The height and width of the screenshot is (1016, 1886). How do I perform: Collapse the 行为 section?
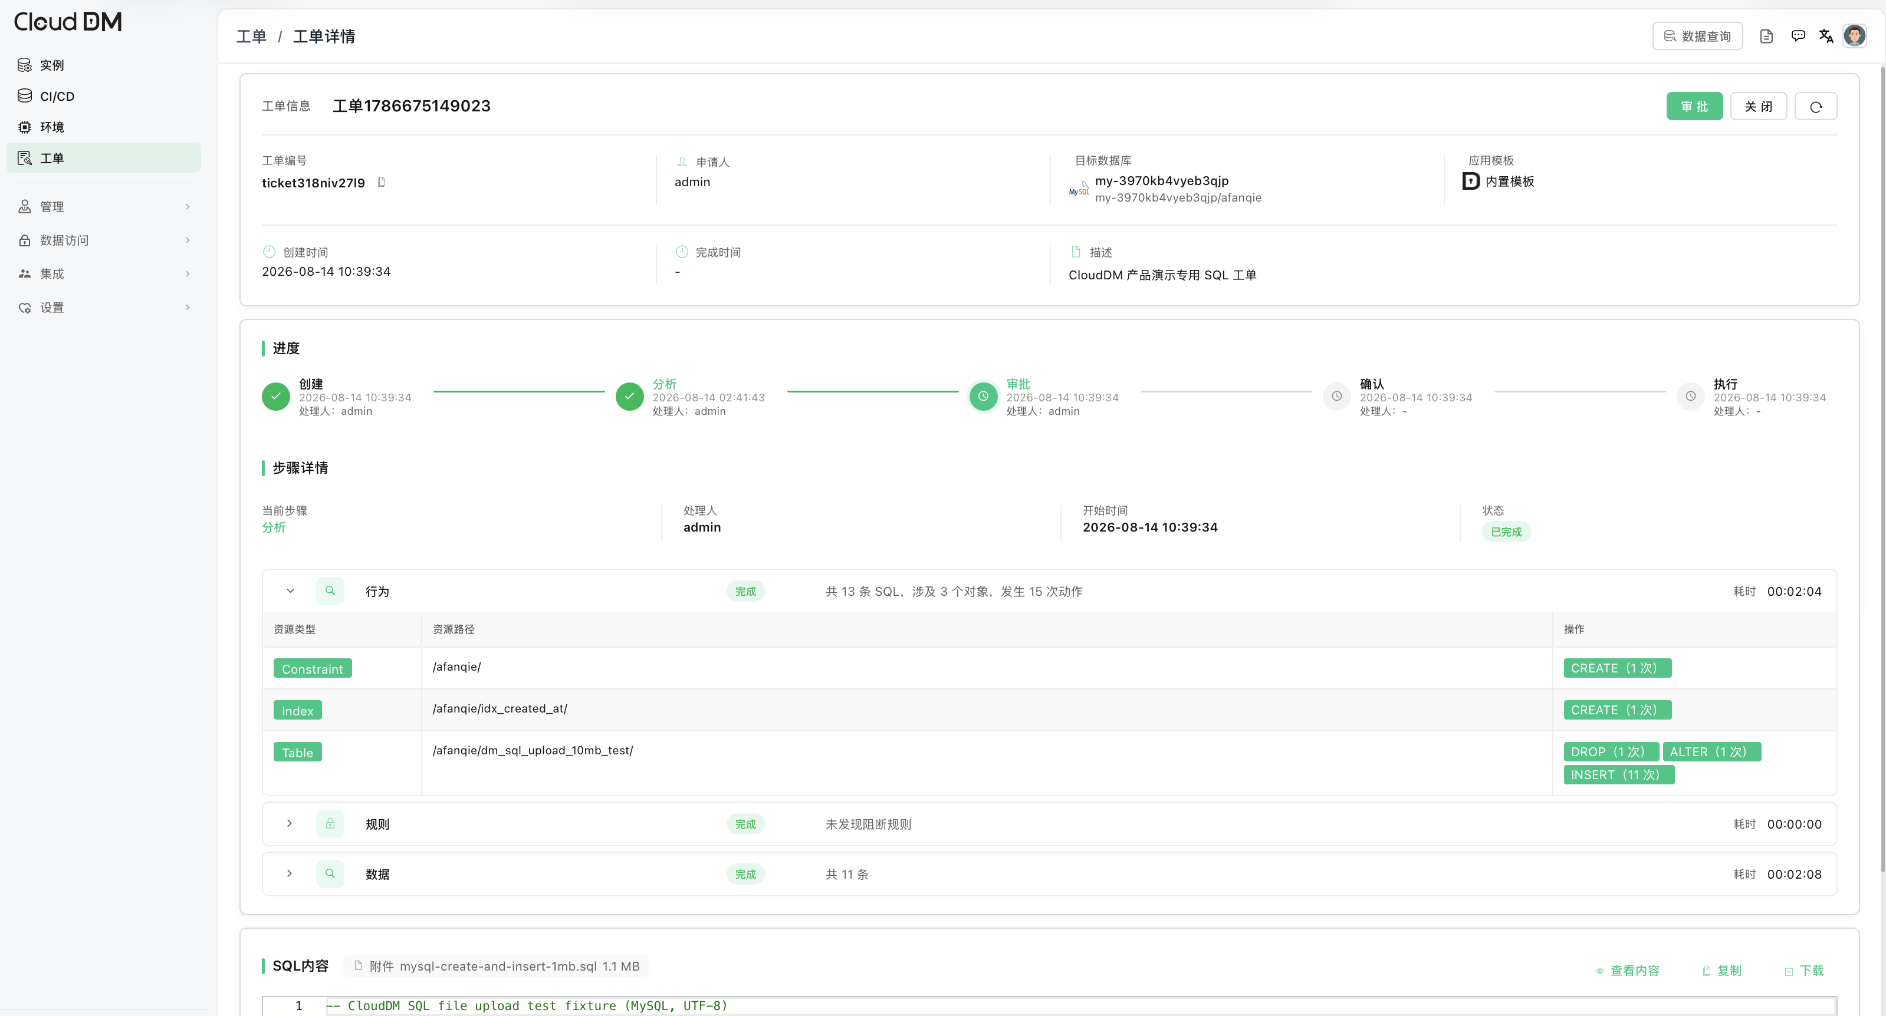[290, 591]
